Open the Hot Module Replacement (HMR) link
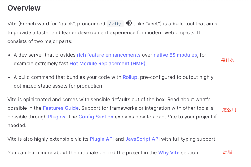Screen dimensions: 251x167 108,63
